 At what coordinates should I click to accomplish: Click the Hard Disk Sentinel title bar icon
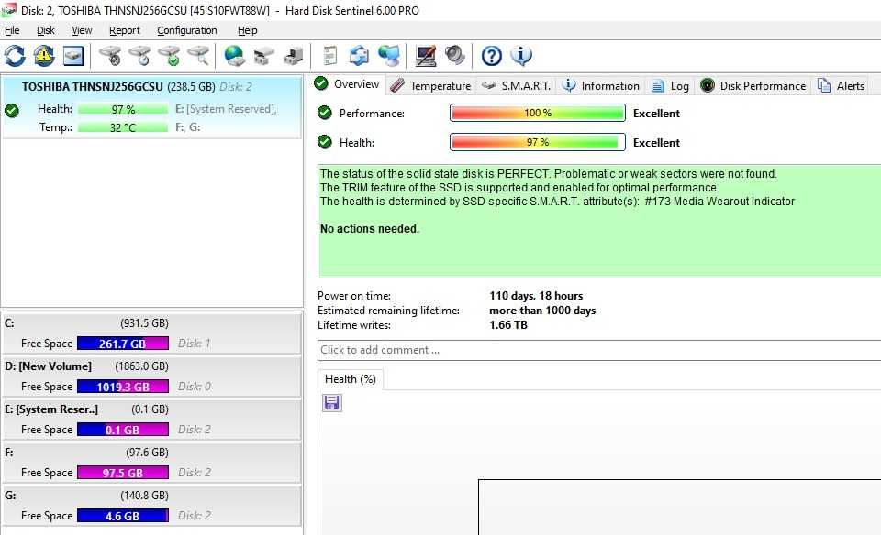click(8, 10)
